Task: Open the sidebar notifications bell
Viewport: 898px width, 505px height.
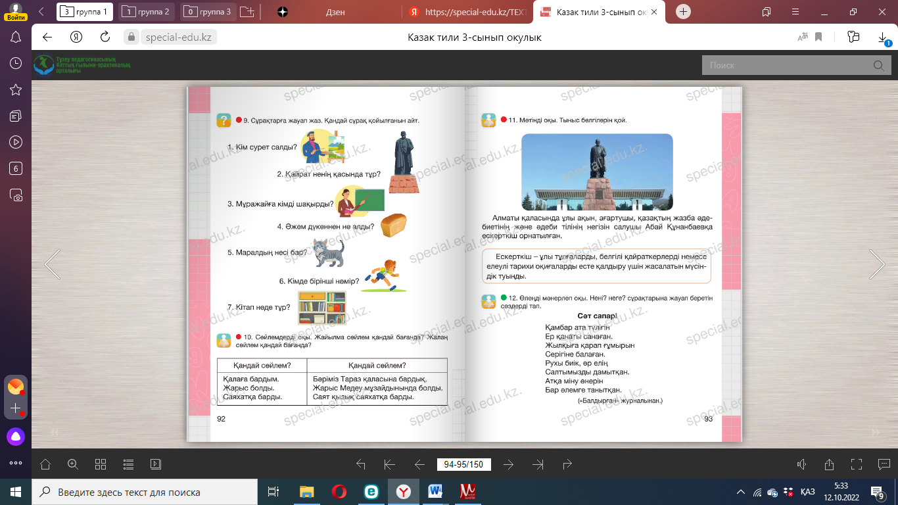Action: point(16,37)
